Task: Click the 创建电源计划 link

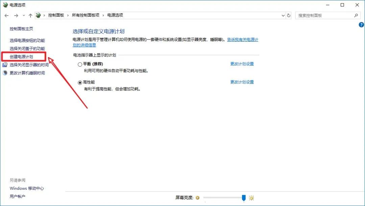Action: click(21, 57)
